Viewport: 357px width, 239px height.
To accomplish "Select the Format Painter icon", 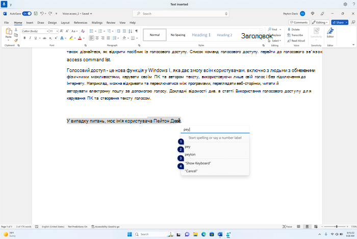I will pos(16,40).
